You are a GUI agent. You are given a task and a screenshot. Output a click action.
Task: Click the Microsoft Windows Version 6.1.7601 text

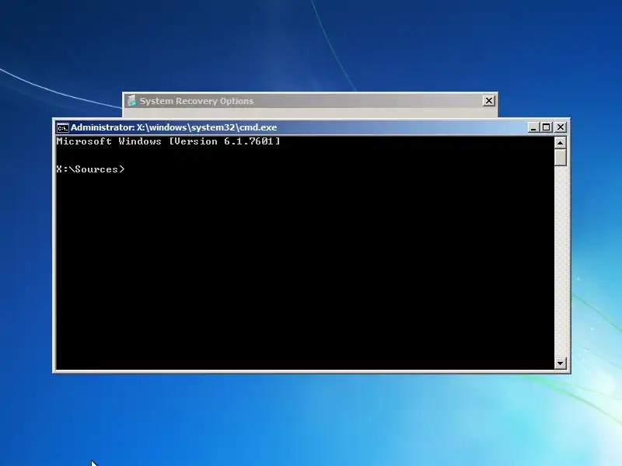click(168, 141)
